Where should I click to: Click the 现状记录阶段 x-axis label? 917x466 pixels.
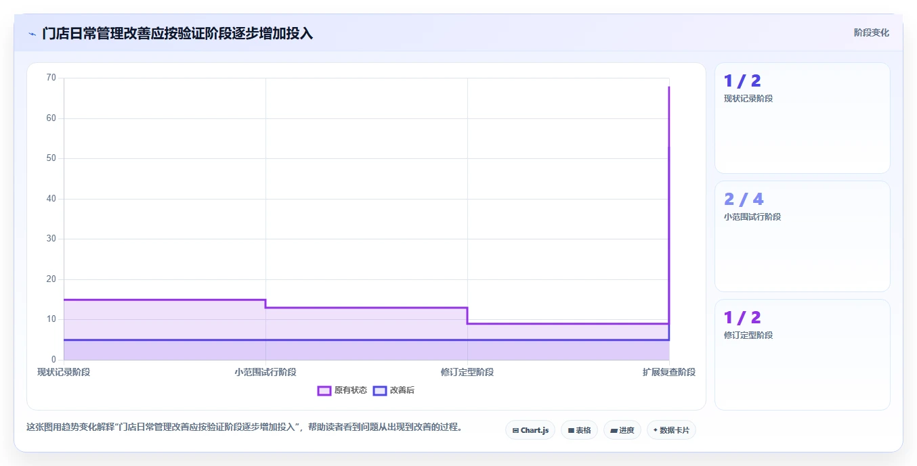[64, 372]
